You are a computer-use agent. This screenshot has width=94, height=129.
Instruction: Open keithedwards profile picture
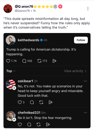pos(11,40)
